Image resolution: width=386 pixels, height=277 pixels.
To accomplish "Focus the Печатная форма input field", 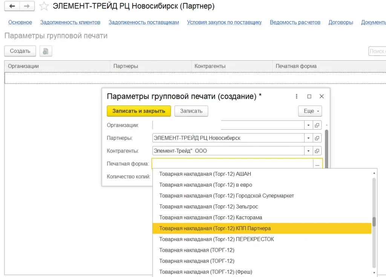I will 233,164.
